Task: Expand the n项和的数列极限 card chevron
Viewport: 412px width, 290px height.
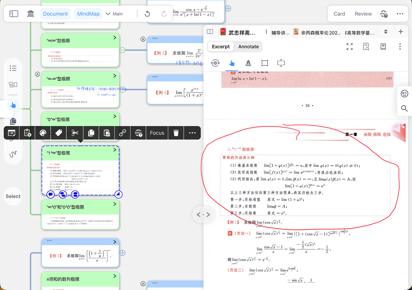Action: [115, 276]
